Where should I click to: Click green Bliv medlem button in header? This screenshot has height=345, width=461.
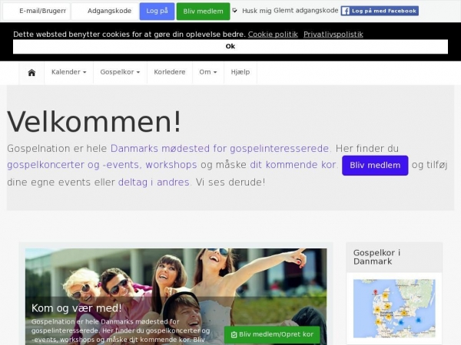203,11
